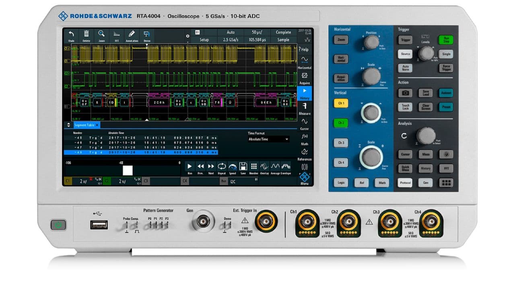Toggle the yellow Ch 1 button

pyautogui.click(x=341, y=103)
